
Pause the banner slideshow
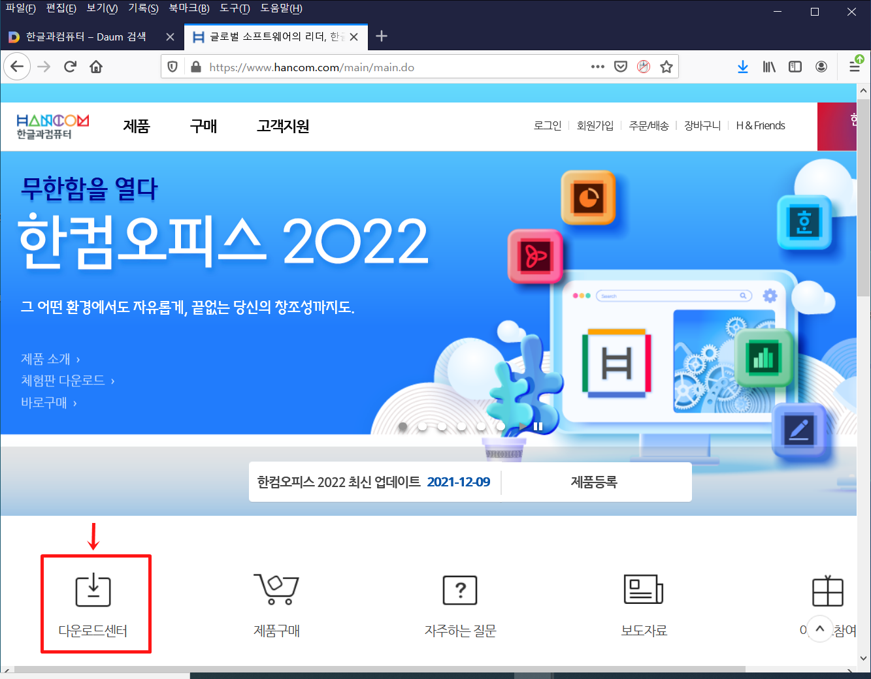(x=538, y=426)
